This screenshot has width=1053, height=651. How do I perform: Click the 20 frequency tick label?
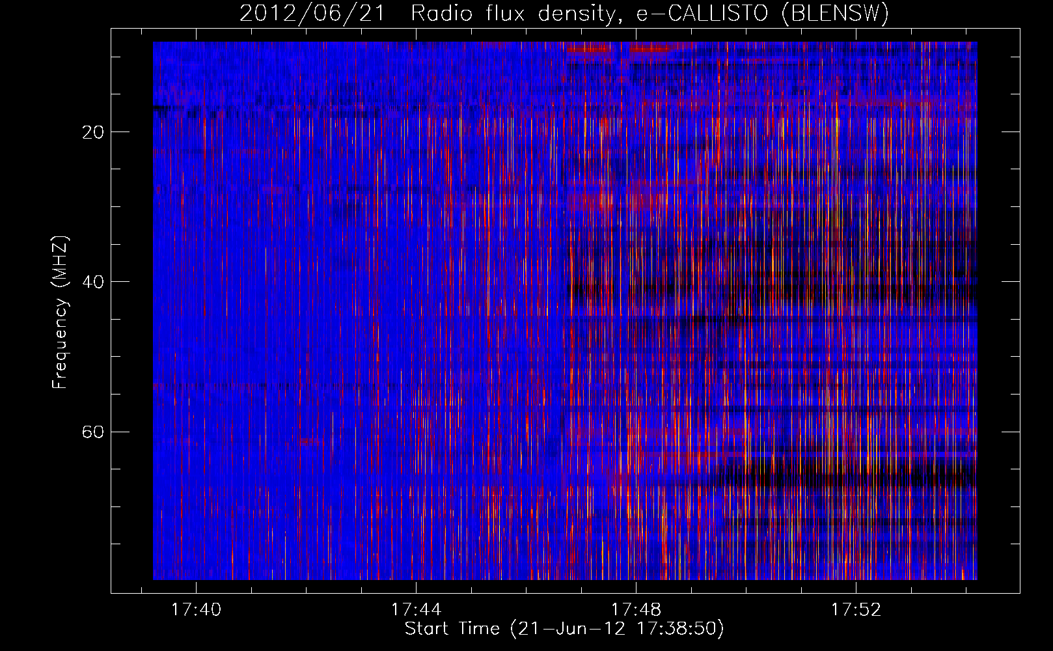tap(93, 132)
